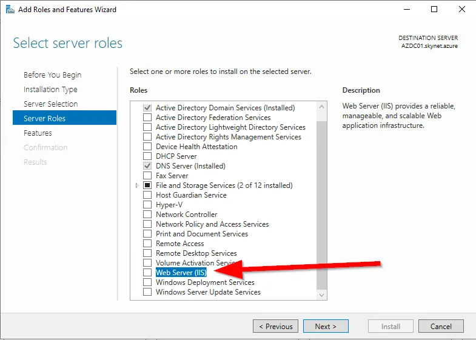The height and width of the screenshot is (340, 476).
Task: Minimize the wizard window
Action: (x=407, y=10)
